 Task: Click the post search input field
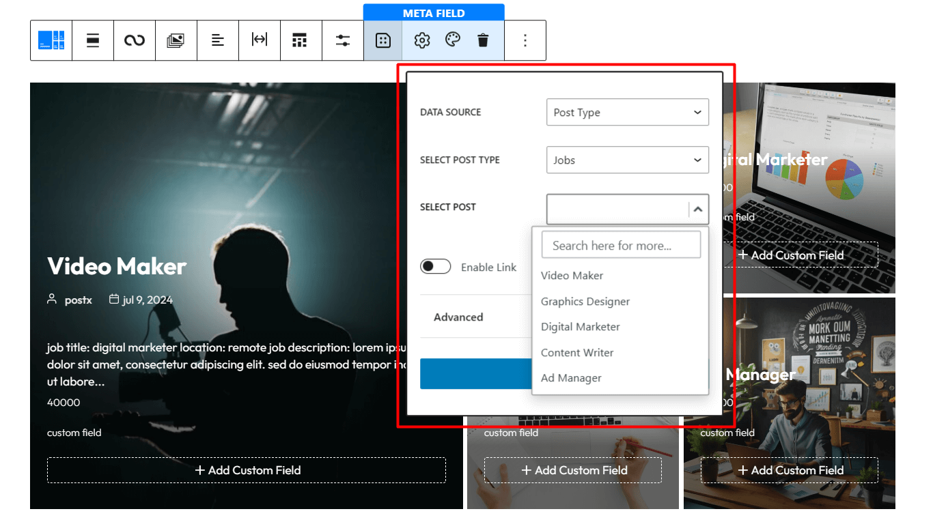point(620,244)
